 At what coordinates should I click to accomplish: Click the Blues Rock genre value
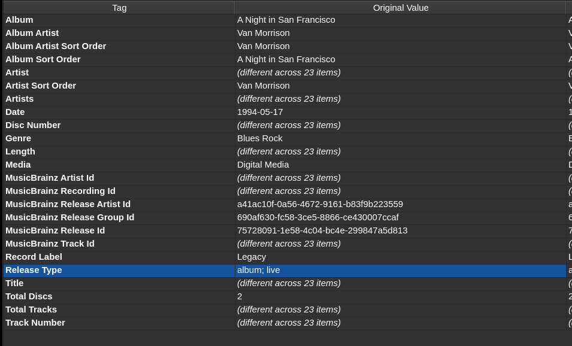coord(259,138)
